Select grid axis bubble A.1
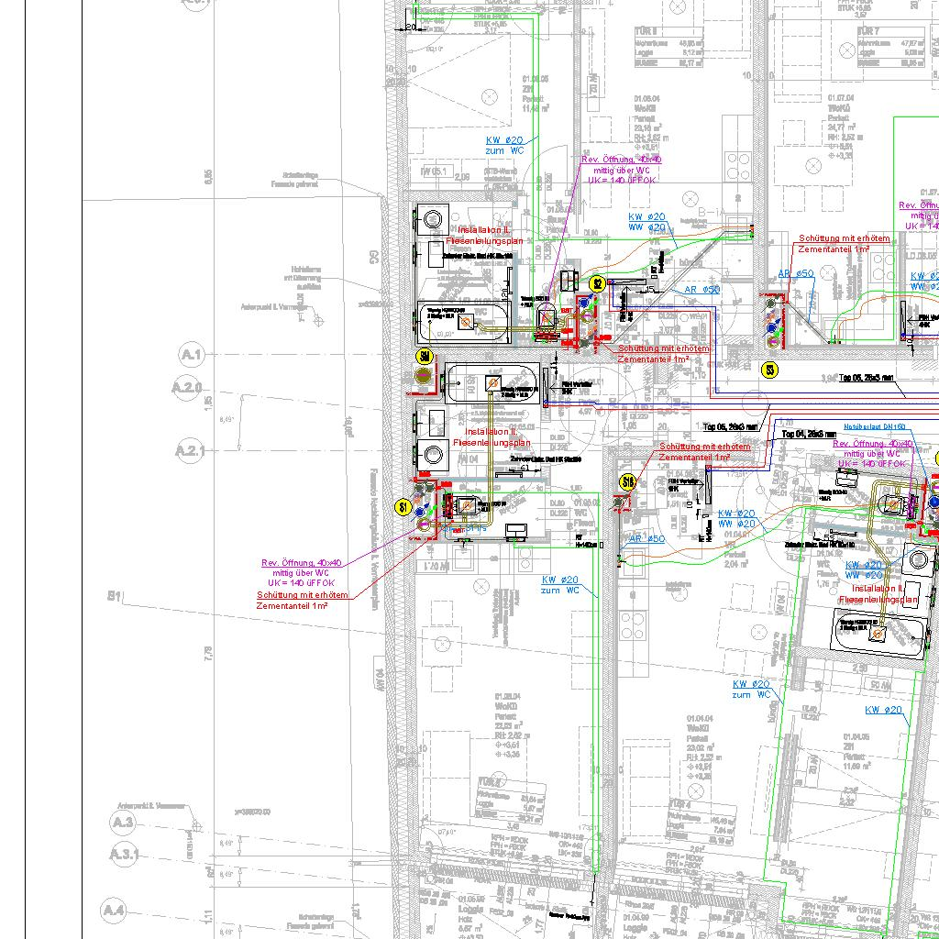The width and height of the screenshot is (939, 939). 191,355
